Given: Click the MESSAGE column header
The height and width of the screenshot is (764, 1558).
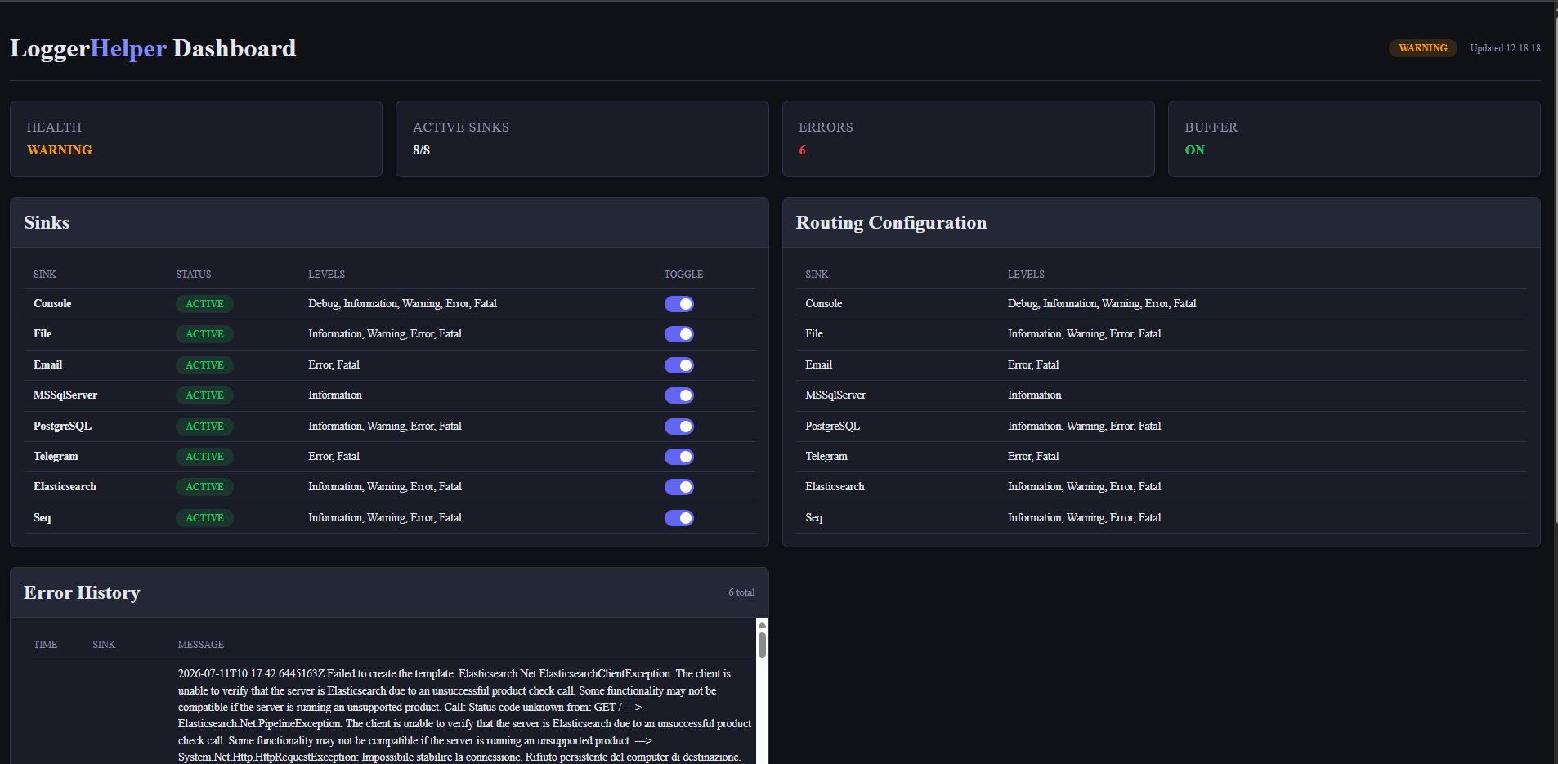Looking at the screenshot, I should [x=201, y=645].
